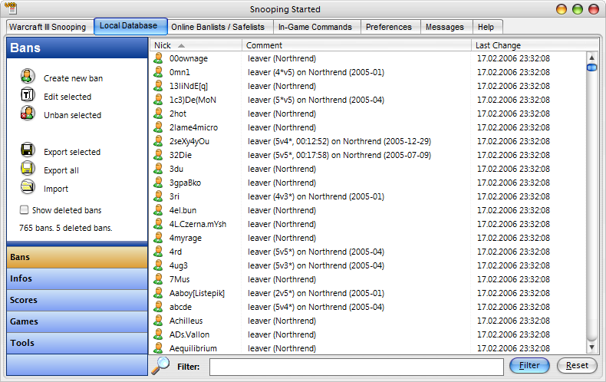606x382 pixels.
Task: Click the Reset button
Action: [x=577, y=365]
